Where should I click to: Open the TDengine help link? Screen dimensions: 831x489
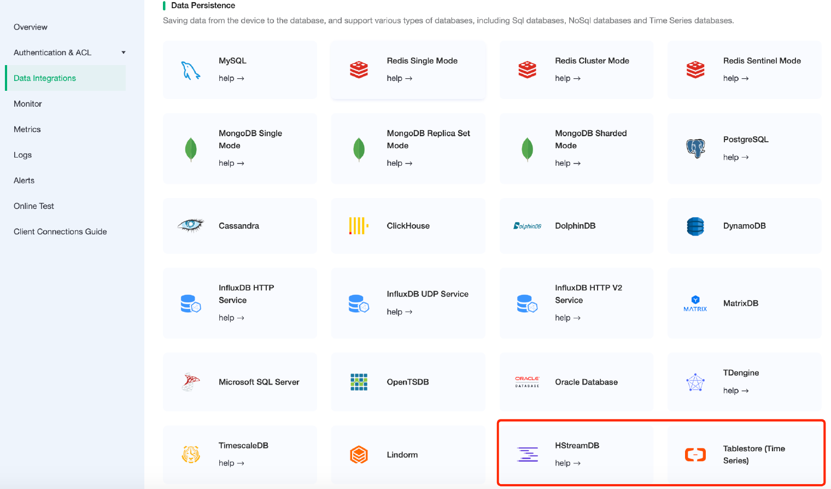(x=736, y=391)
